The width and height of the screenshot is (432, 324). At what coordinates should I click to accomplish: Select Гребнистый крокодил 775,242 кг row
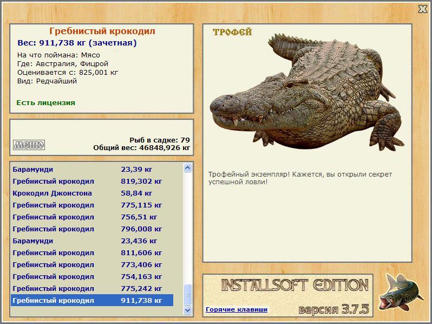(x=92, y=288)
